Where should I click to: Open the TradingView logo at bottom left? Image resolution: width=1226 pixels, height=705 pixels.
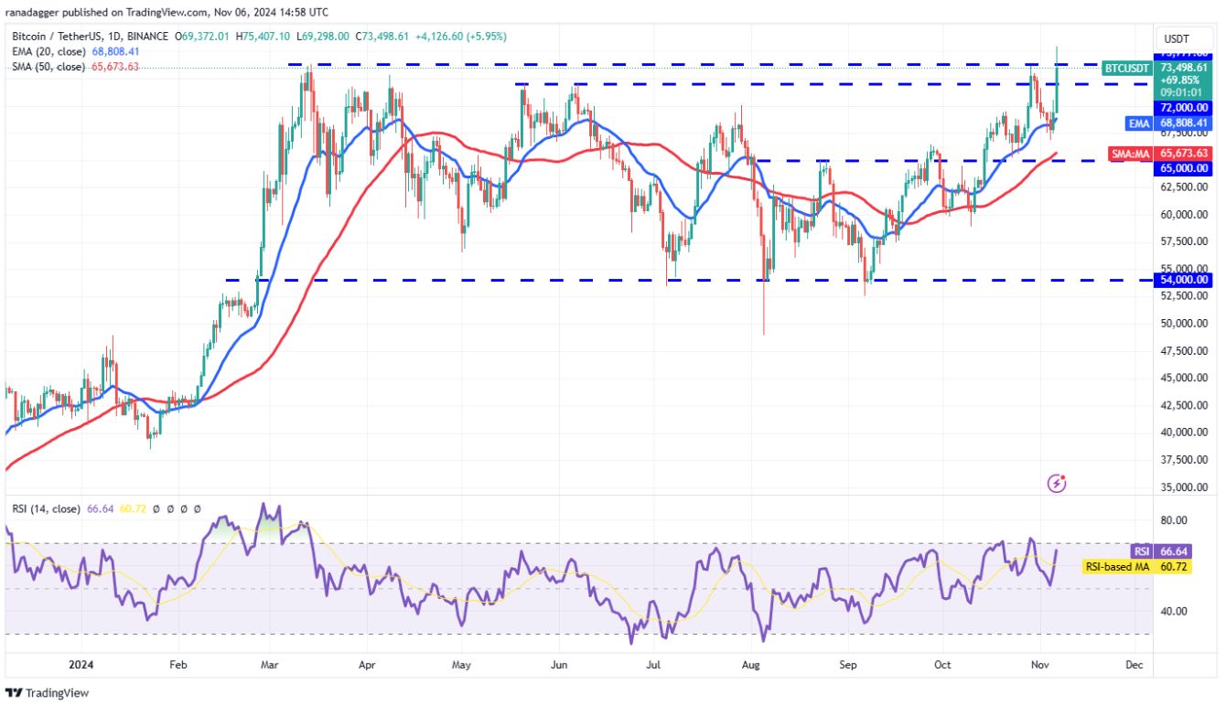point(48,692)
